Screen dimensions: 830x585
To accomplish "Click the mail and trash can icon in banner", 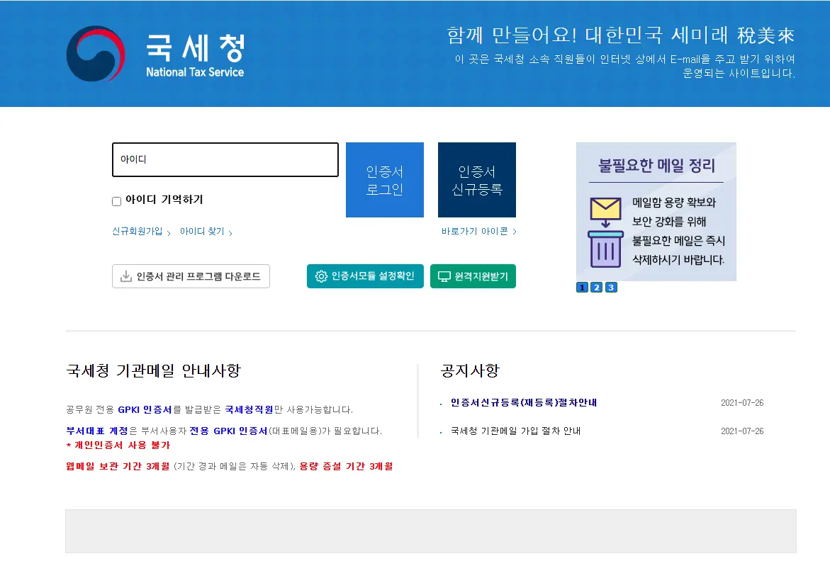I will point(605,233).
